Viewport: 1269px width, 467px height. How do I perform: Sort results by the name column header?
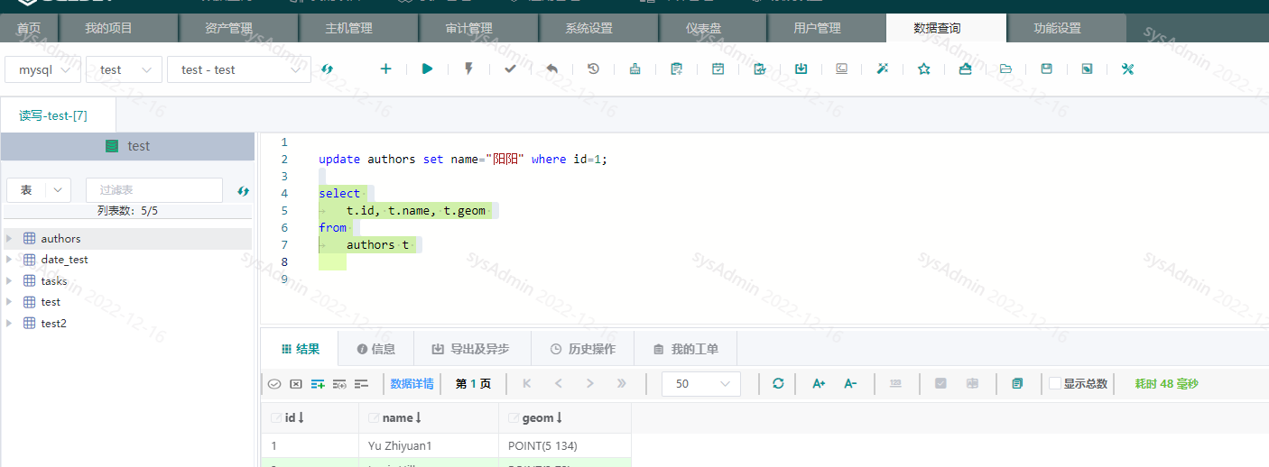coord(428,417)
